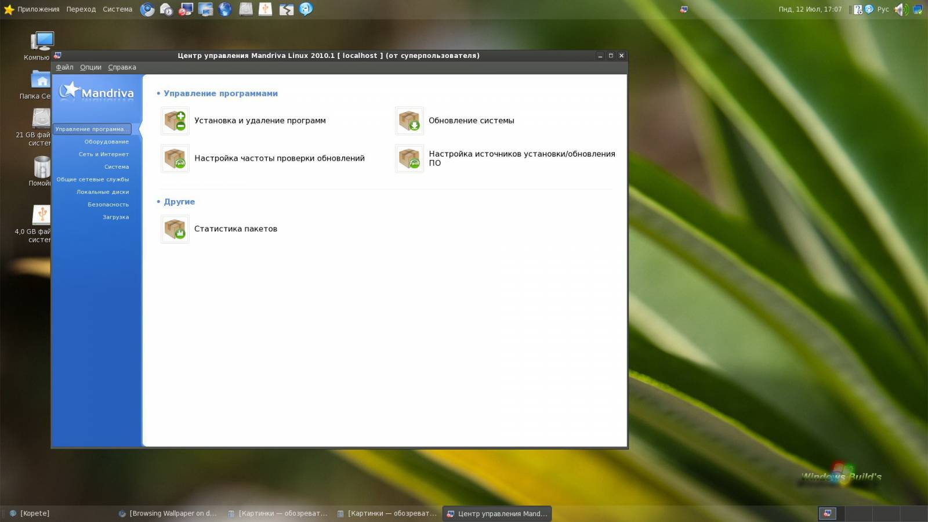Launch Chromium browser from top panel
This screenshot has height=522, width=928.
point(147,9)
